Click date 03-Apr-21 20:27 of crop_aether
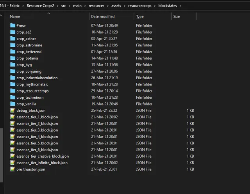250x194 pixels. click(x=104, y=39)
